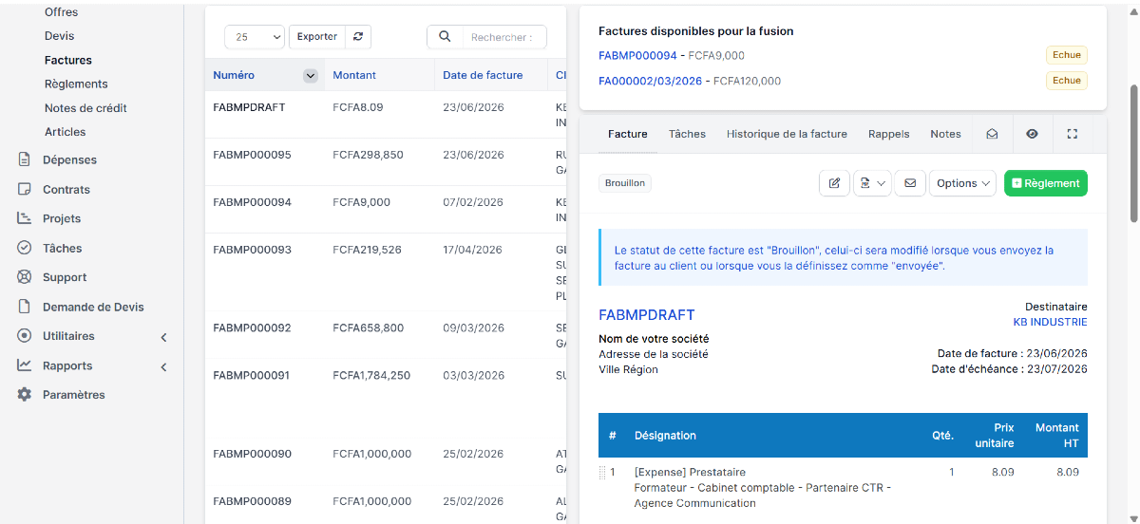Open the KB INDUSTRIE recipient link
This screenshot has height=524, width=1140.
click(x=1051, y=322)
